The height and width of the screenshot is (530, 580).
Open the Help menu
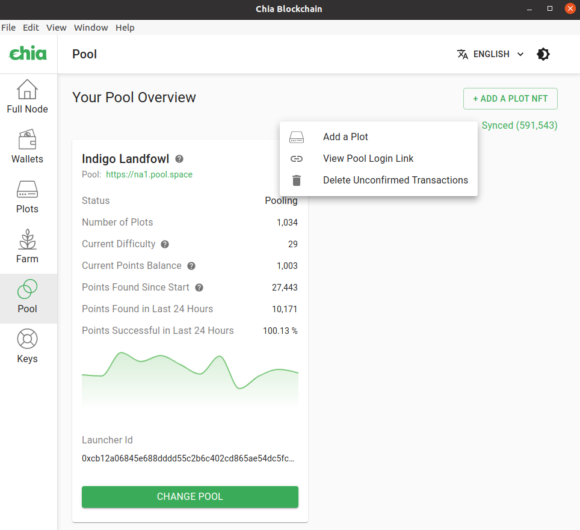tap(125, 28)
